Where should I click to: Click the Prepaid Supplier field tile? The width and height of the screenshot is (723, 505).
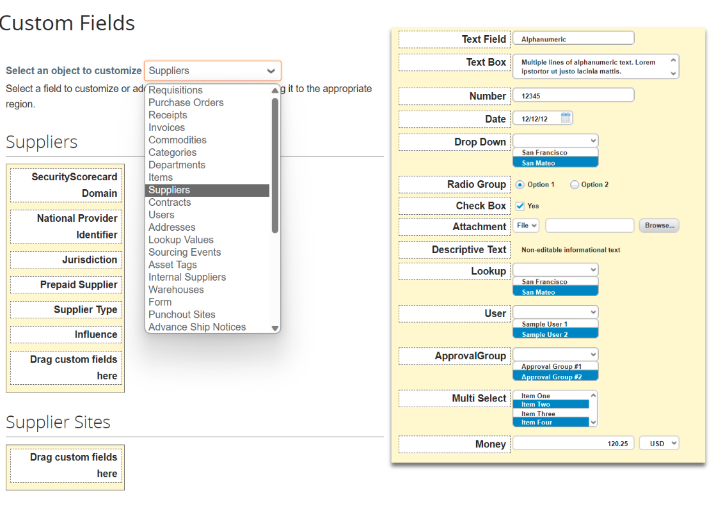click(x=65, y=284)
